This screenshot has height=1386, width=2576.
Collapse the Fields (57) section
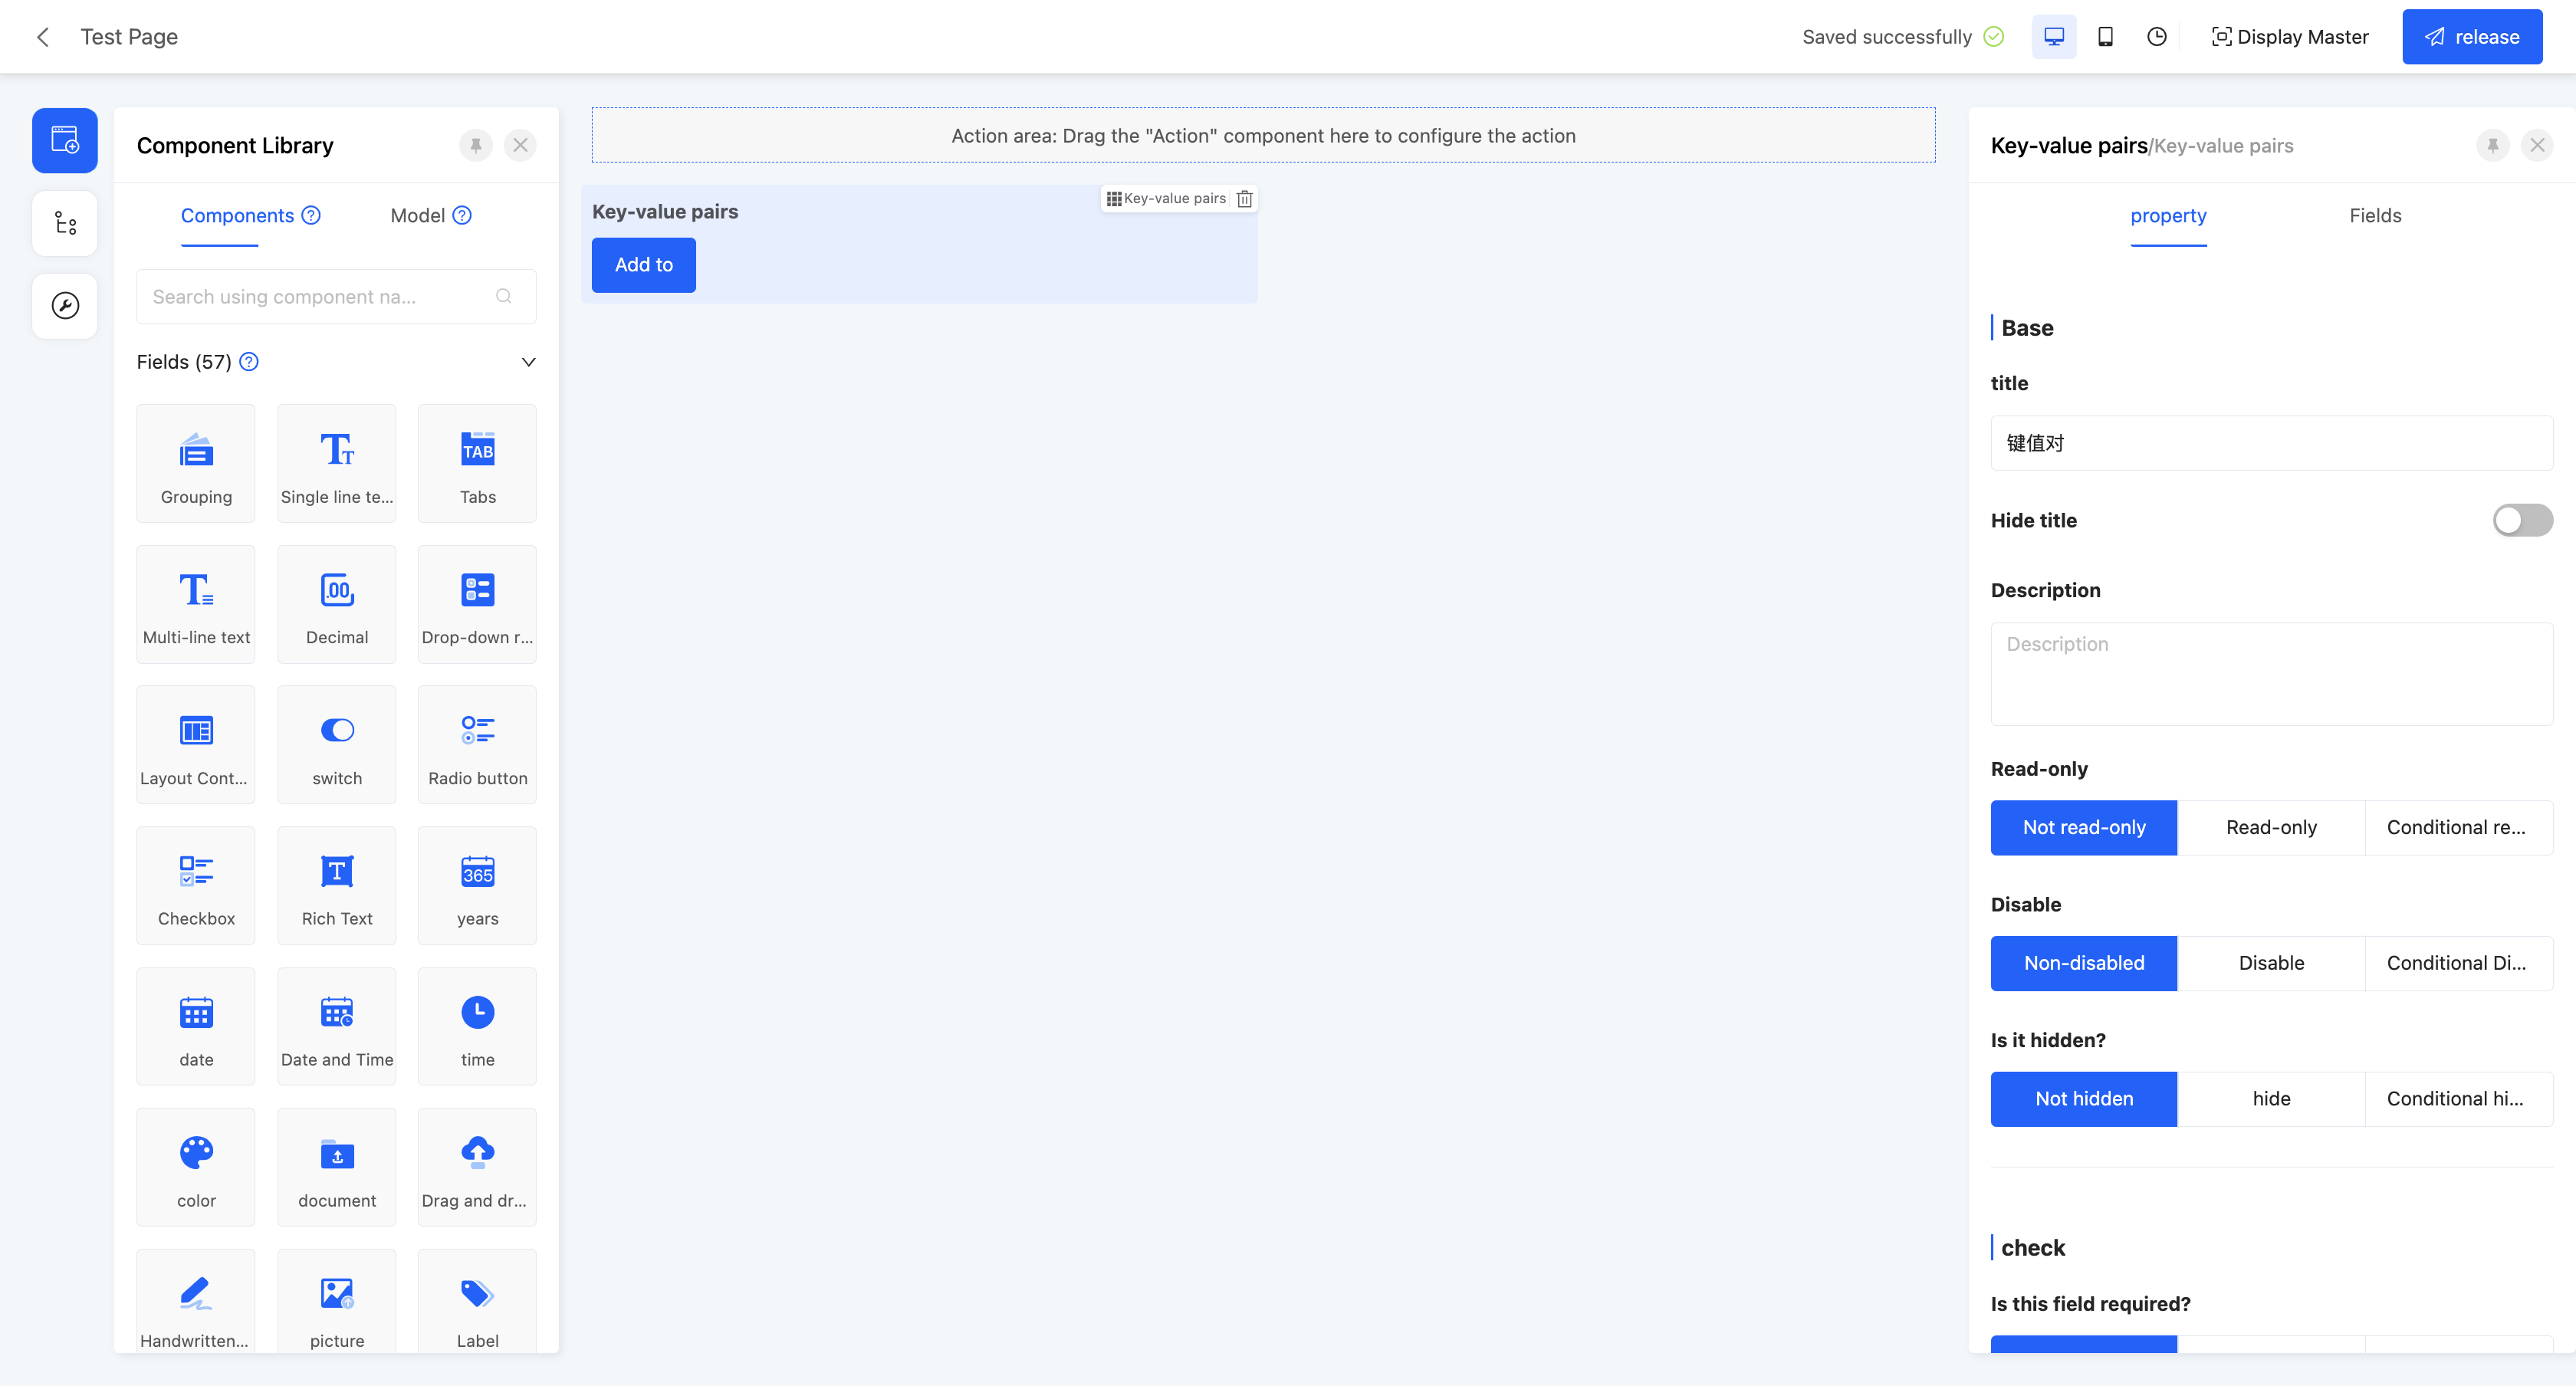(528, 362)
